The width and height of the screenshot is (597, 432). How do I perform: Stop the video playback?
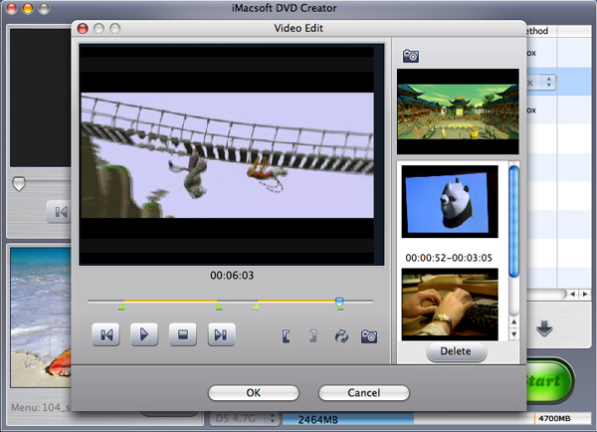pos(183,334)
